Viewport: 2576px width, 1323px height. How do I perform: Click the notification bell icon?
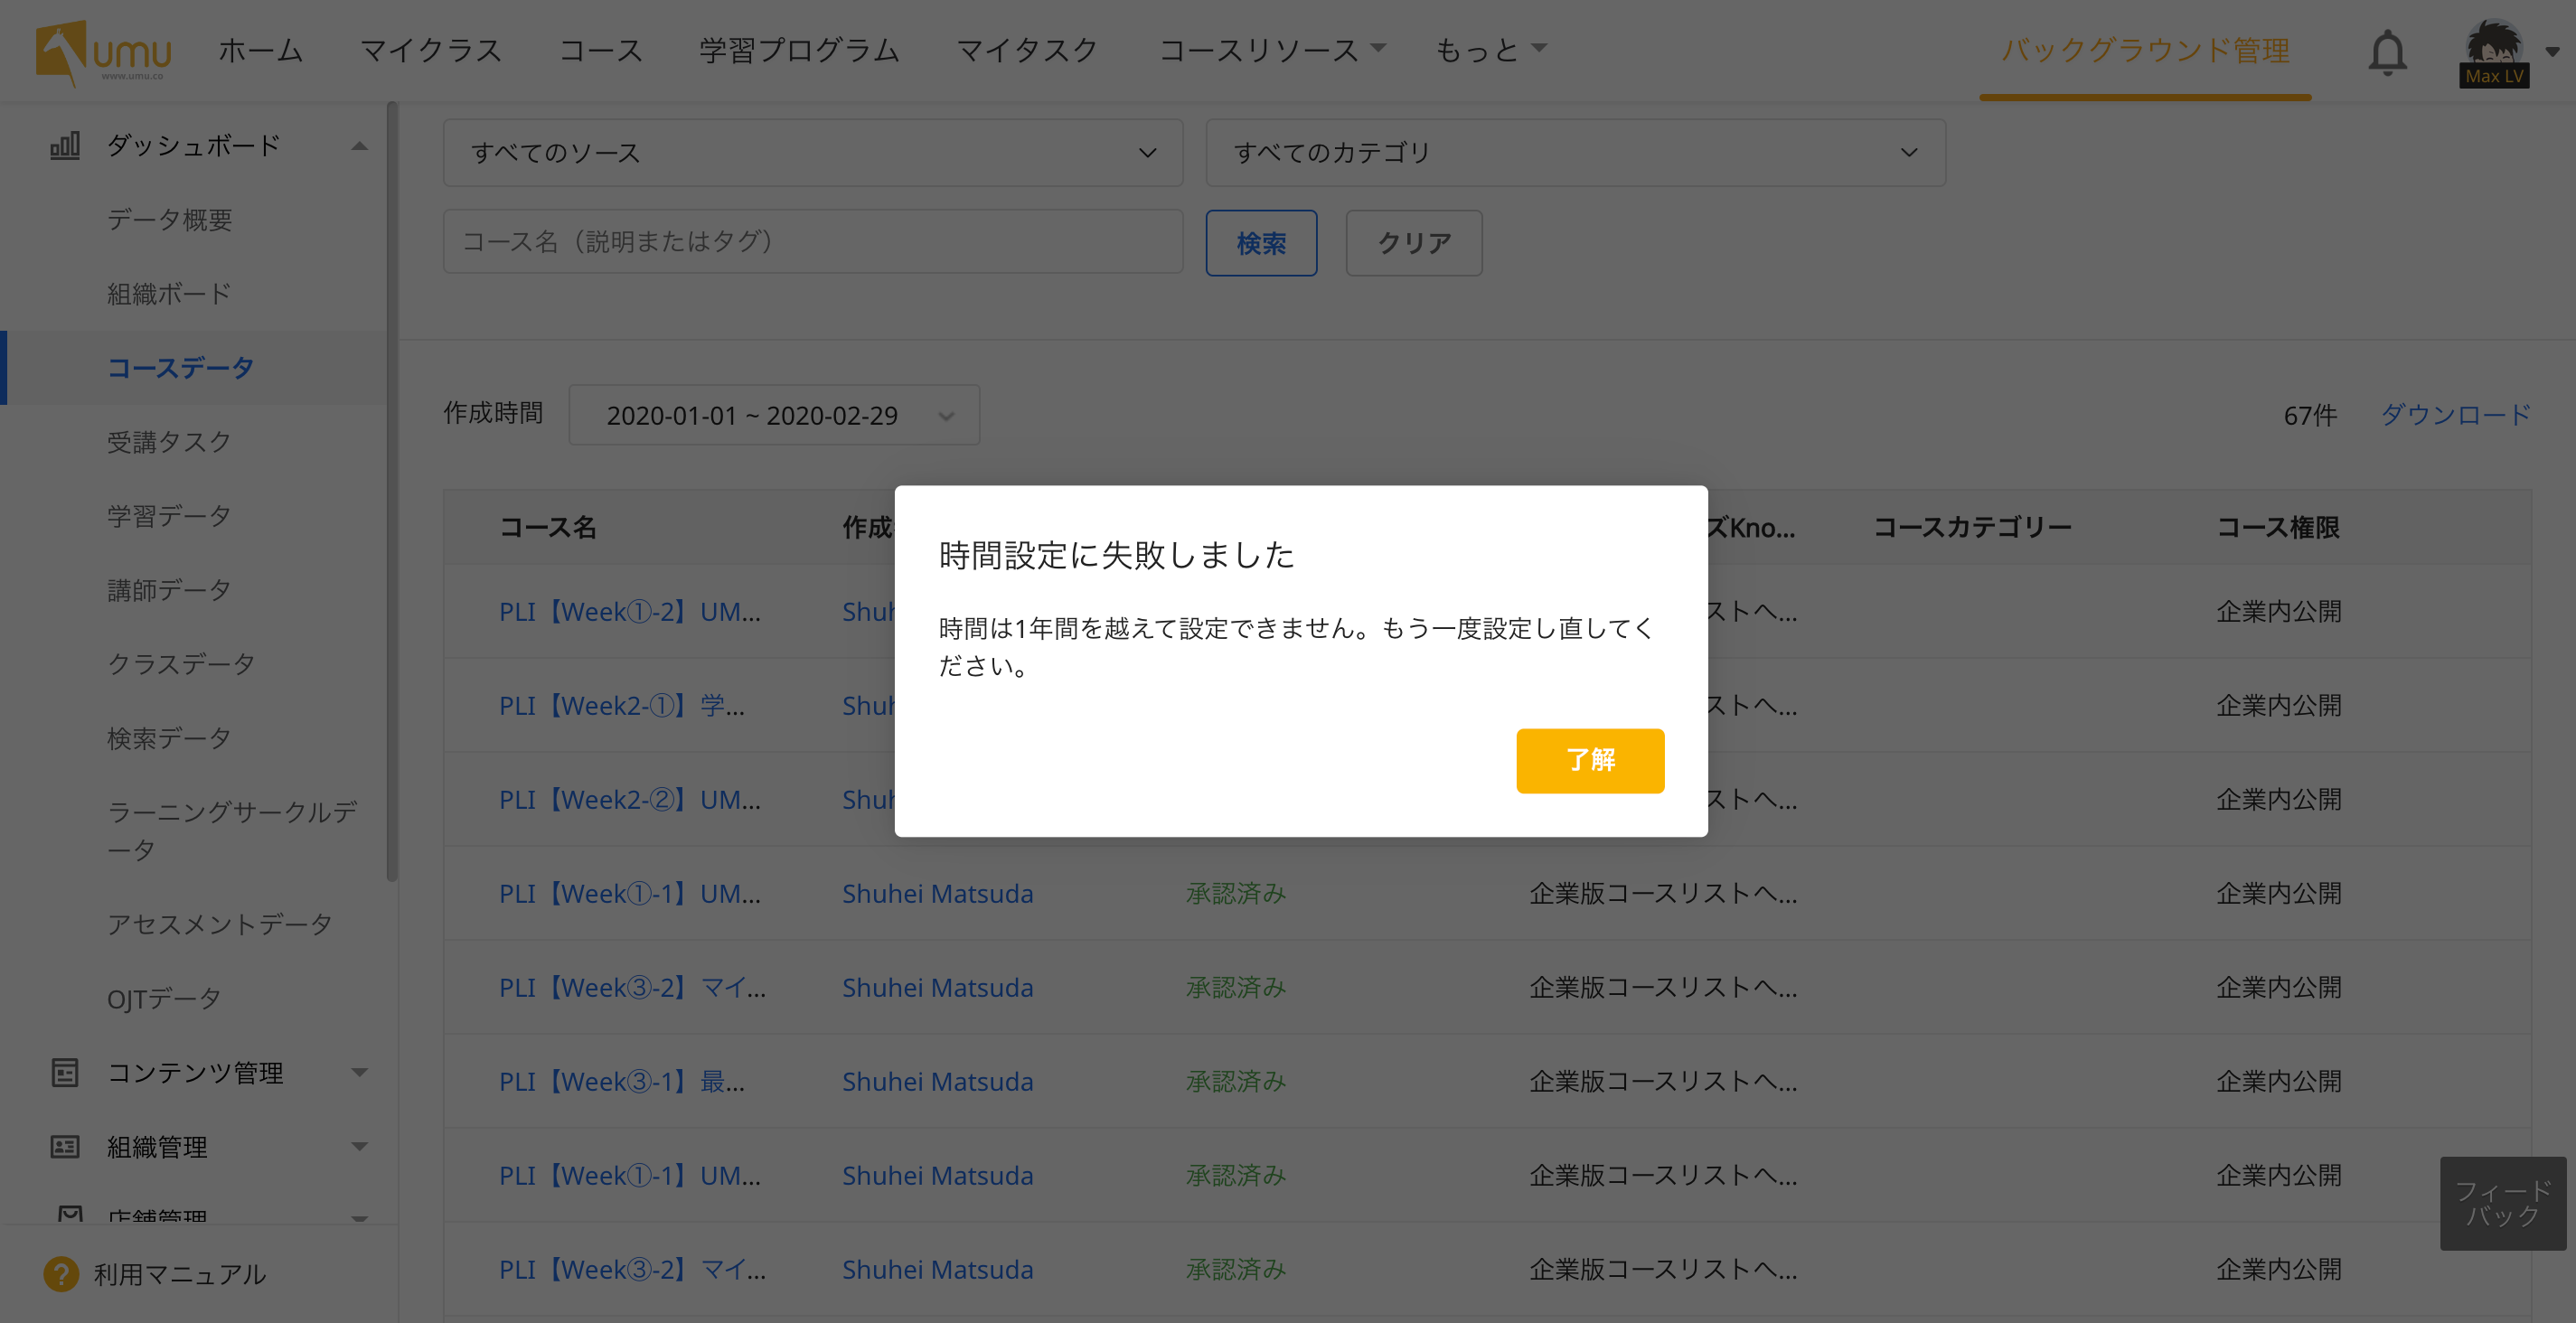pyautogui.click(x=2387, y=52)
